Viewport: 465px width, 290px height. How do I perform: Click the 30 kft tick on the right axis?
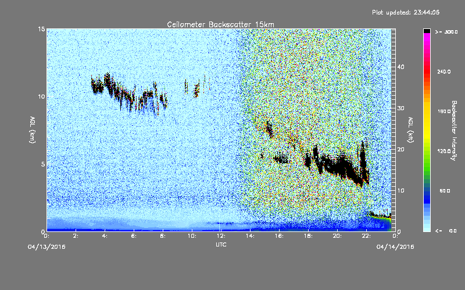[400, 108]
